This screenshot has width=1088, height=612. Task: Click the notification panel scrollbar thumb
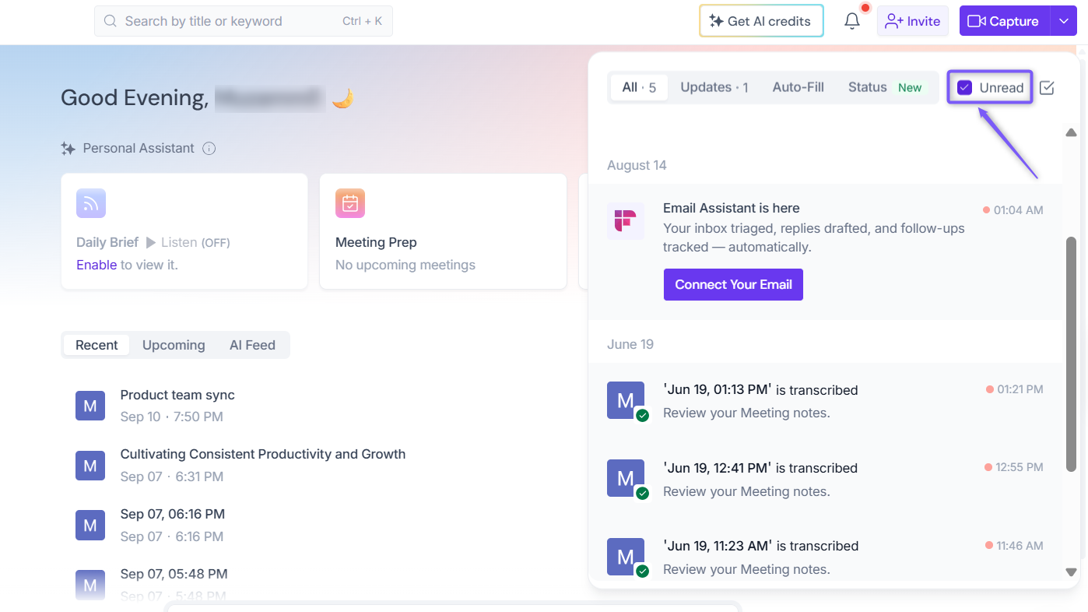(x=1071, y=353)
